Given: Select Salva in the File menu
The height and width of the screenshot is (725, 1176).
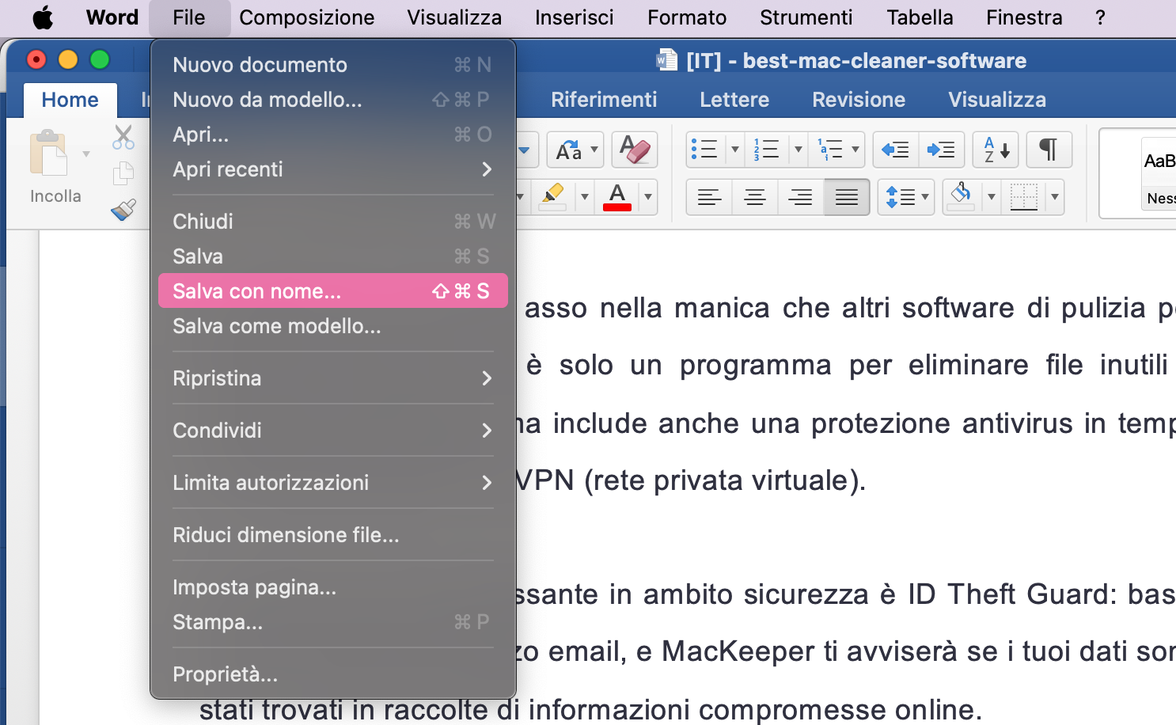Looking at the screenshot, I should (x=332, y=256).
